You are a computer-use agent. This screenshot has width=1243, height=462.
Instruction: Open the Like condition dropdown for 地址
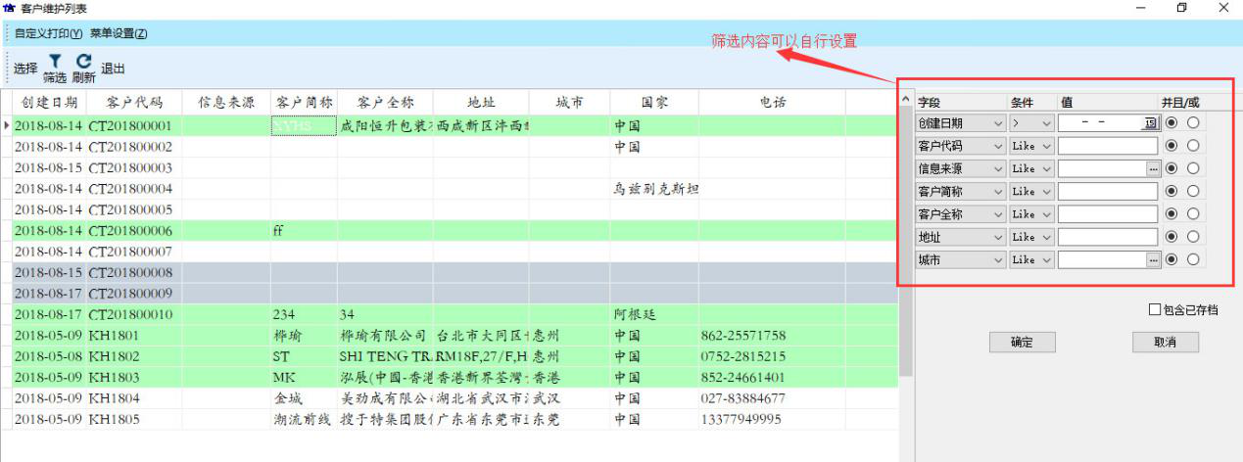tap(1047, 237)
